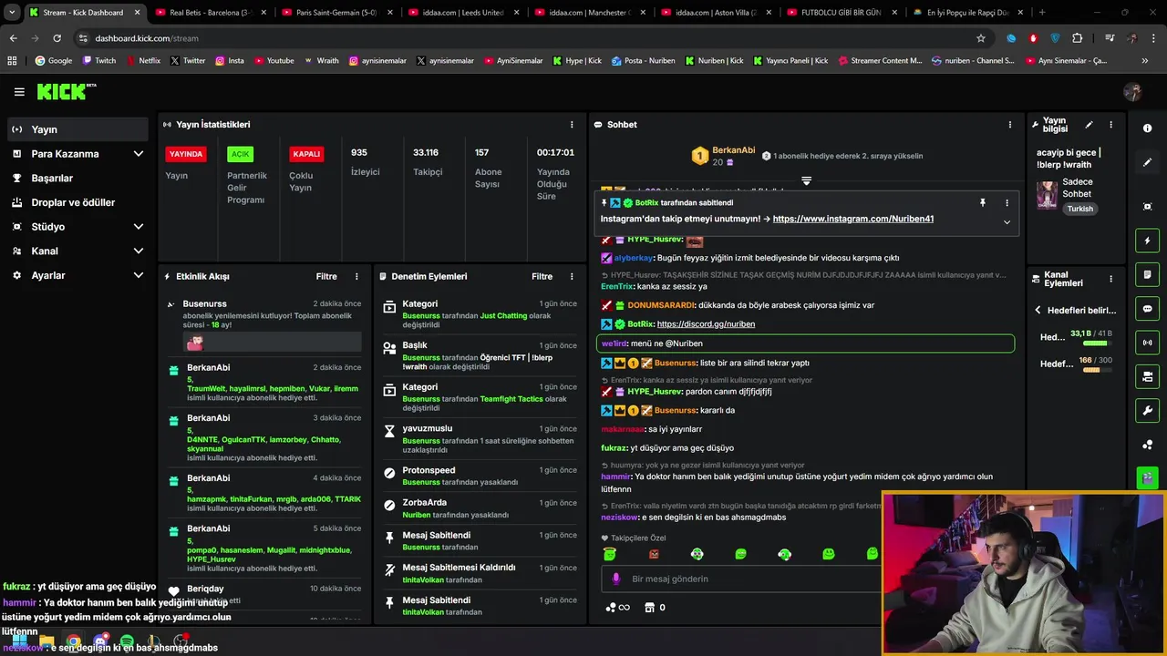Unpin the BotRix pinned message
This screenshot has width=1167, height=656.
[x=982, y=202]
